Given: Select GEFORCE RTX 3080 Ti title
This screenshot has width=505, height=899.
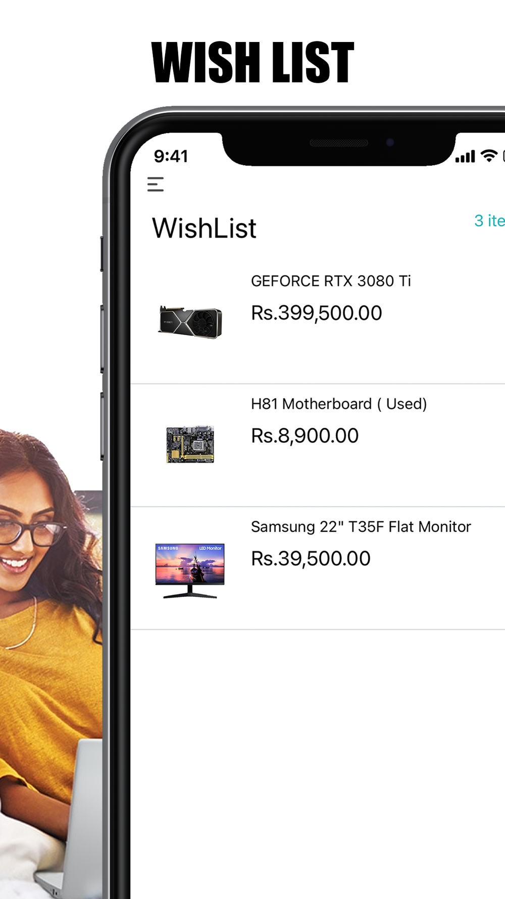Looking at the screenshot, I should click(x=331, y=281).
